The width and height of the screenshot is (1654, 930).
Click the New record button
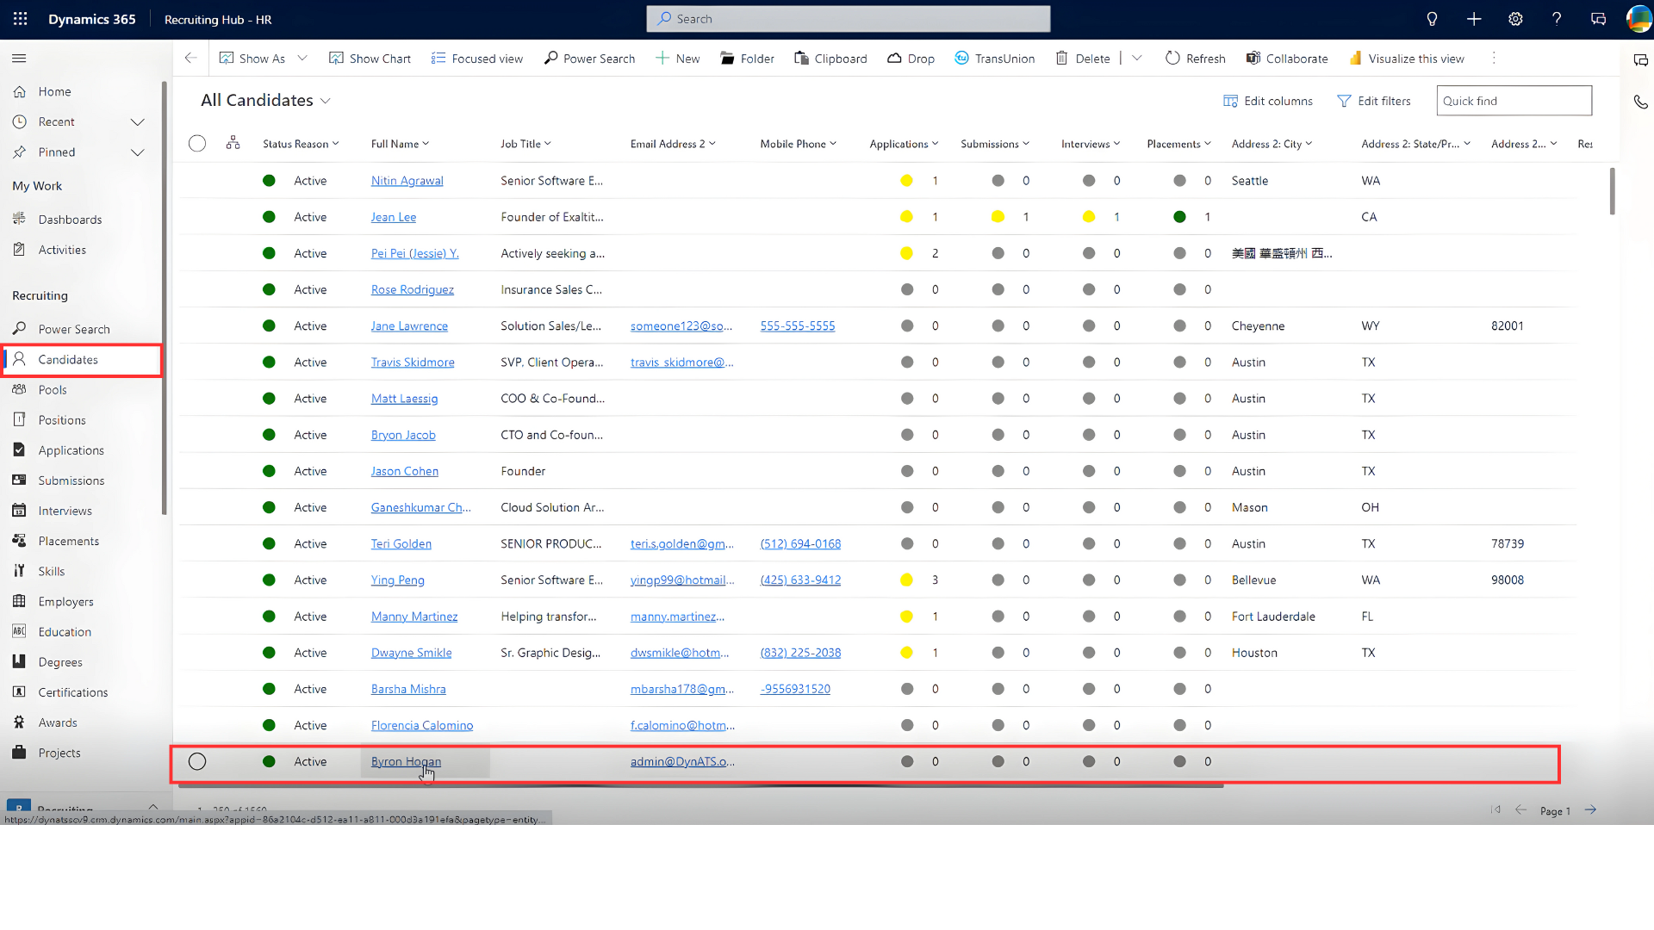[x=677, y=59]
